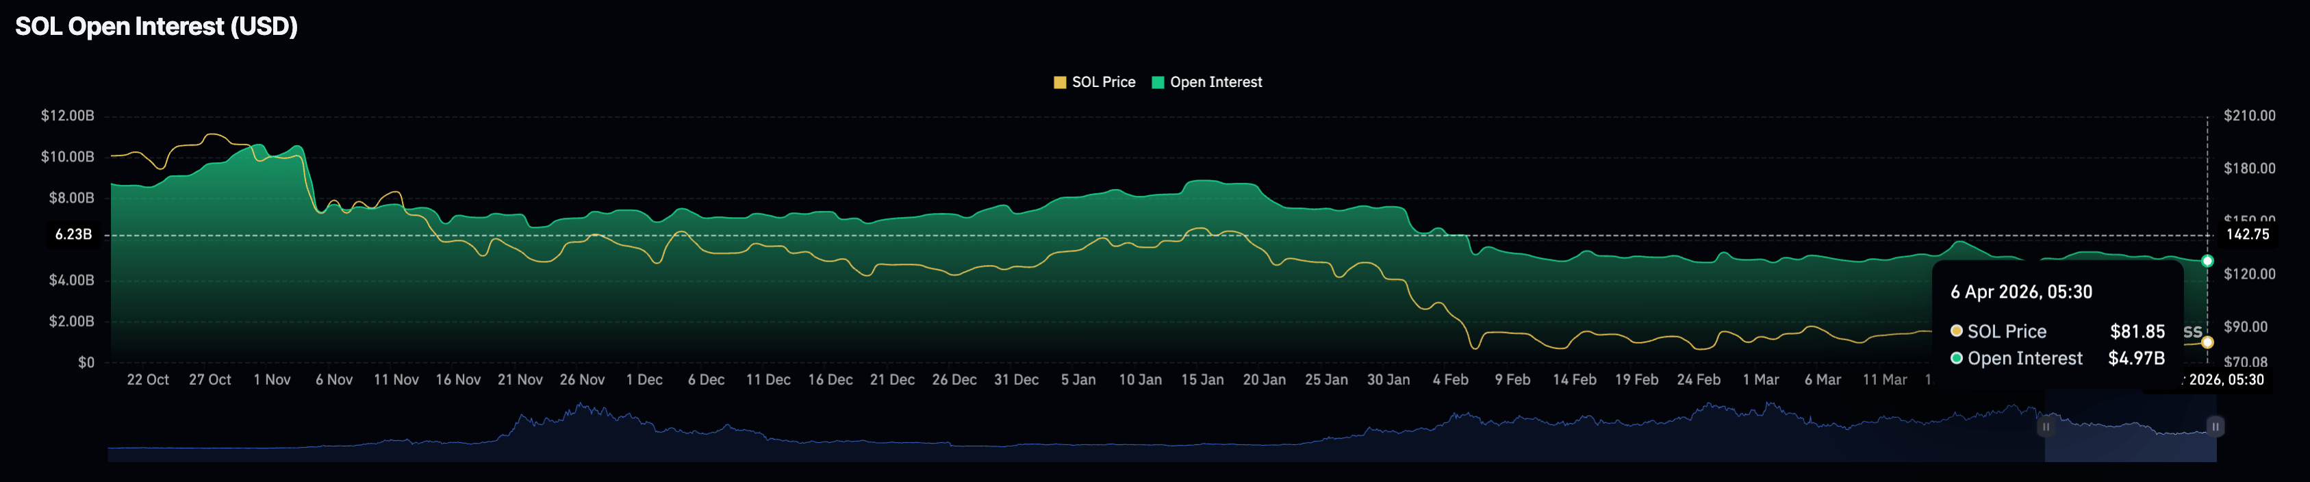Click the 1 Nov date on the x-axis

pyautogui.click(x=272, y=380)
